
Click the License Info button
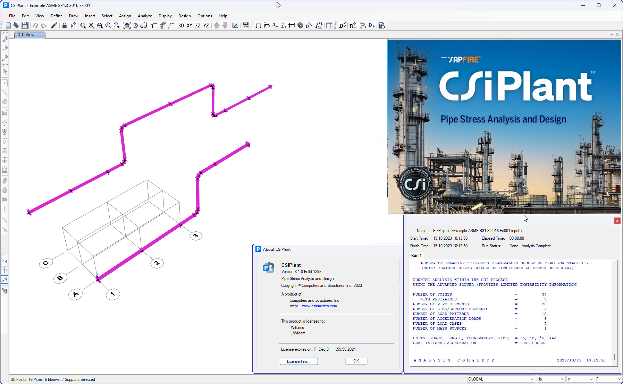pos(298,361)
